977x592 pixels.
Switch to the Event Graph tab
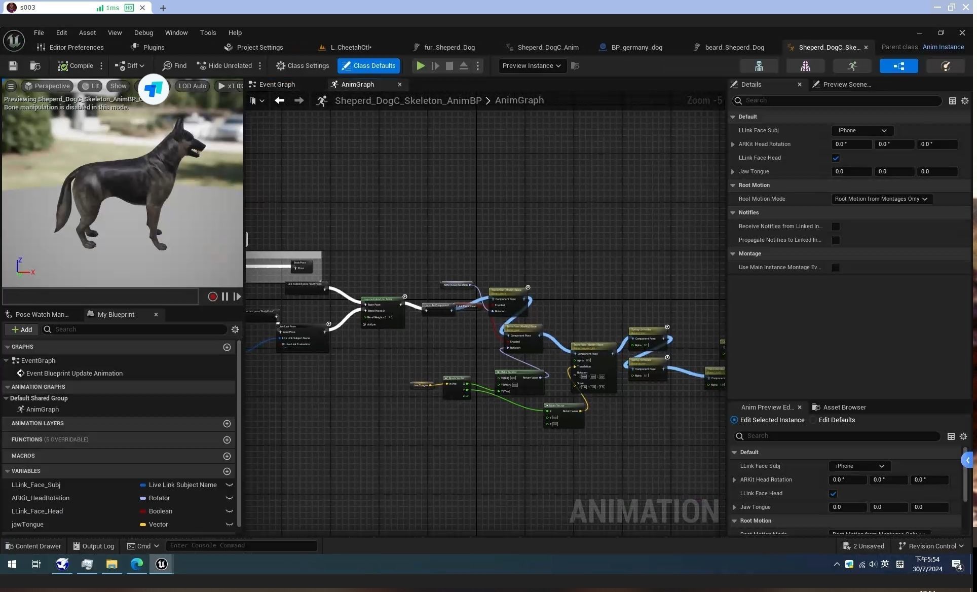click(x=277, y=85)
